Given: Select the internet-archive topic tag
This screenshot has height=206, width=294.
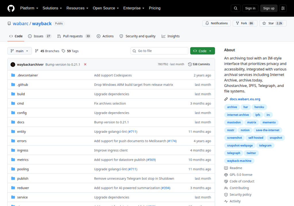Looking at the screenshot, I should pyautogui.click(x=238, y=115).
